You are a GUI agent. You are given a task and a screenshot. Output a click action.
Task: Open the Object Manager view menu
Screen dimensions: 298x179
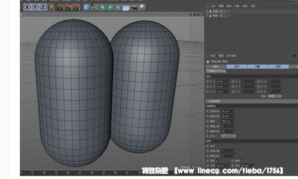pyautogui.click(x=229, y=6)
